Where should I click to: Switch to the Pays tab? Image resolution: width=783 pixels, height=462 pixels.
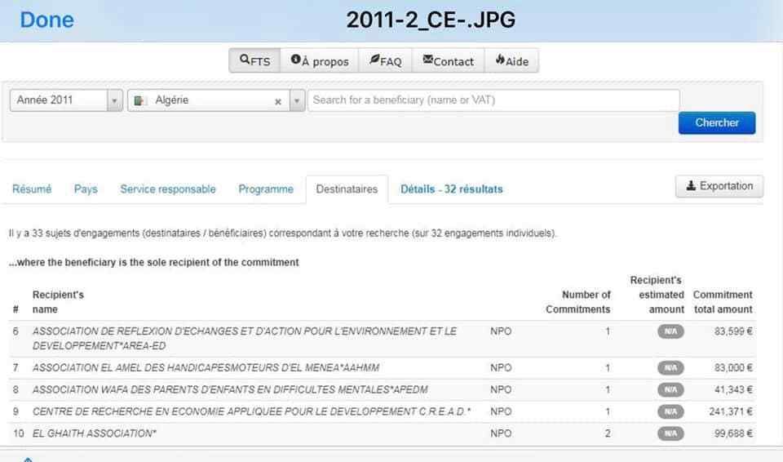[x=86, y=189]
